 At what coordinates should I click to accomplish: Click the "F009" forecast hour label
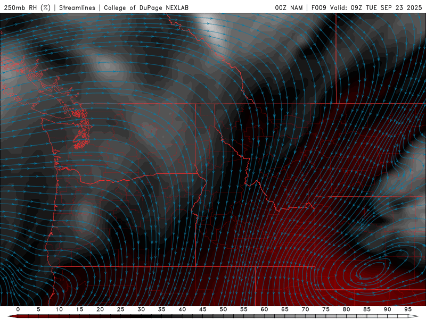(319, 7)
